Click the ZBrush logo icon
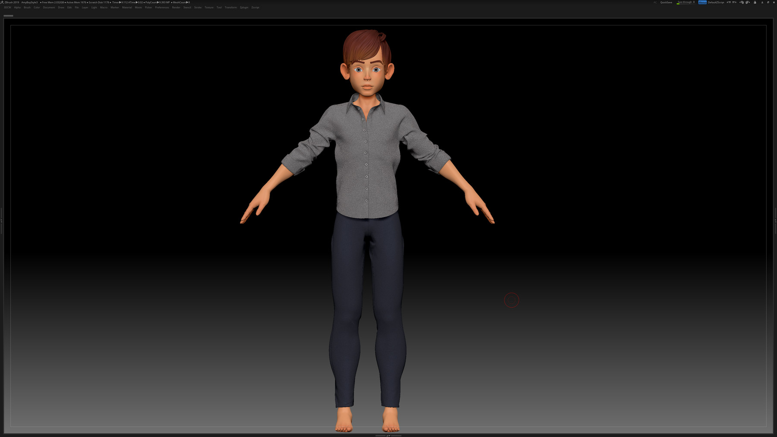The height and width of the screenshot is (437, 777). point(2,2)
